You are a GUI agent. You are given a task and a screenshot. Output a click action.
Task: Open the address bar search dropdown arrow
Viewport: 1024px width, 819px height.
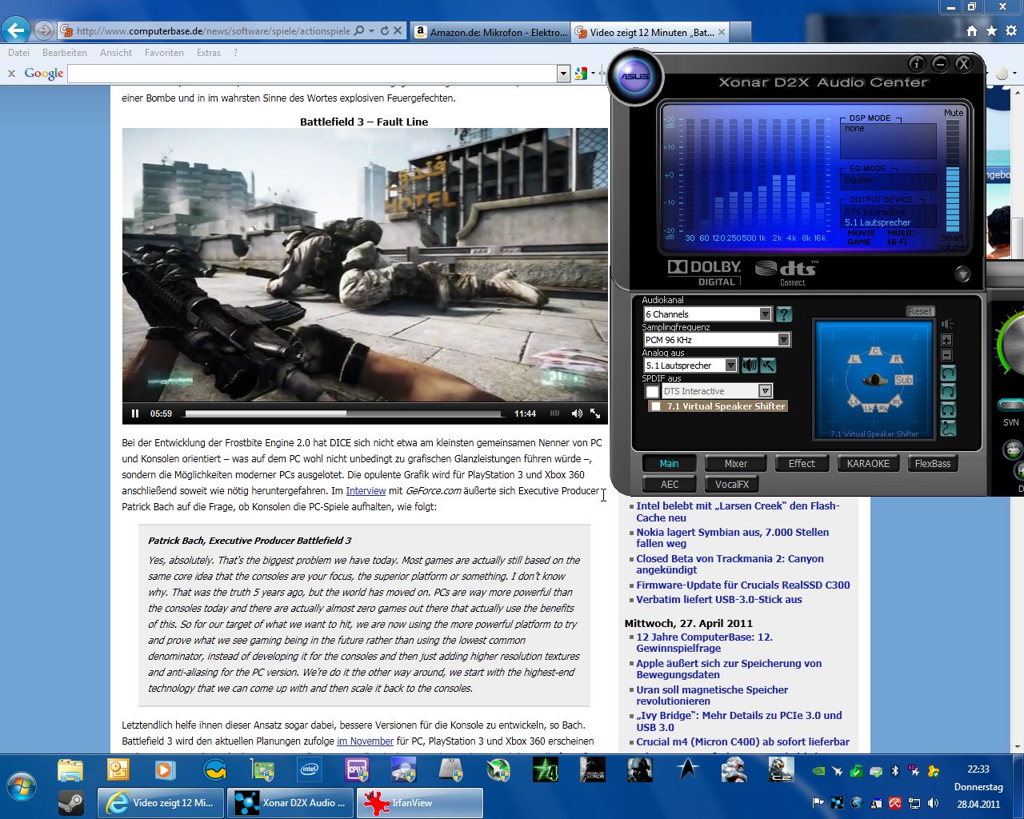[x=371, y=30]
